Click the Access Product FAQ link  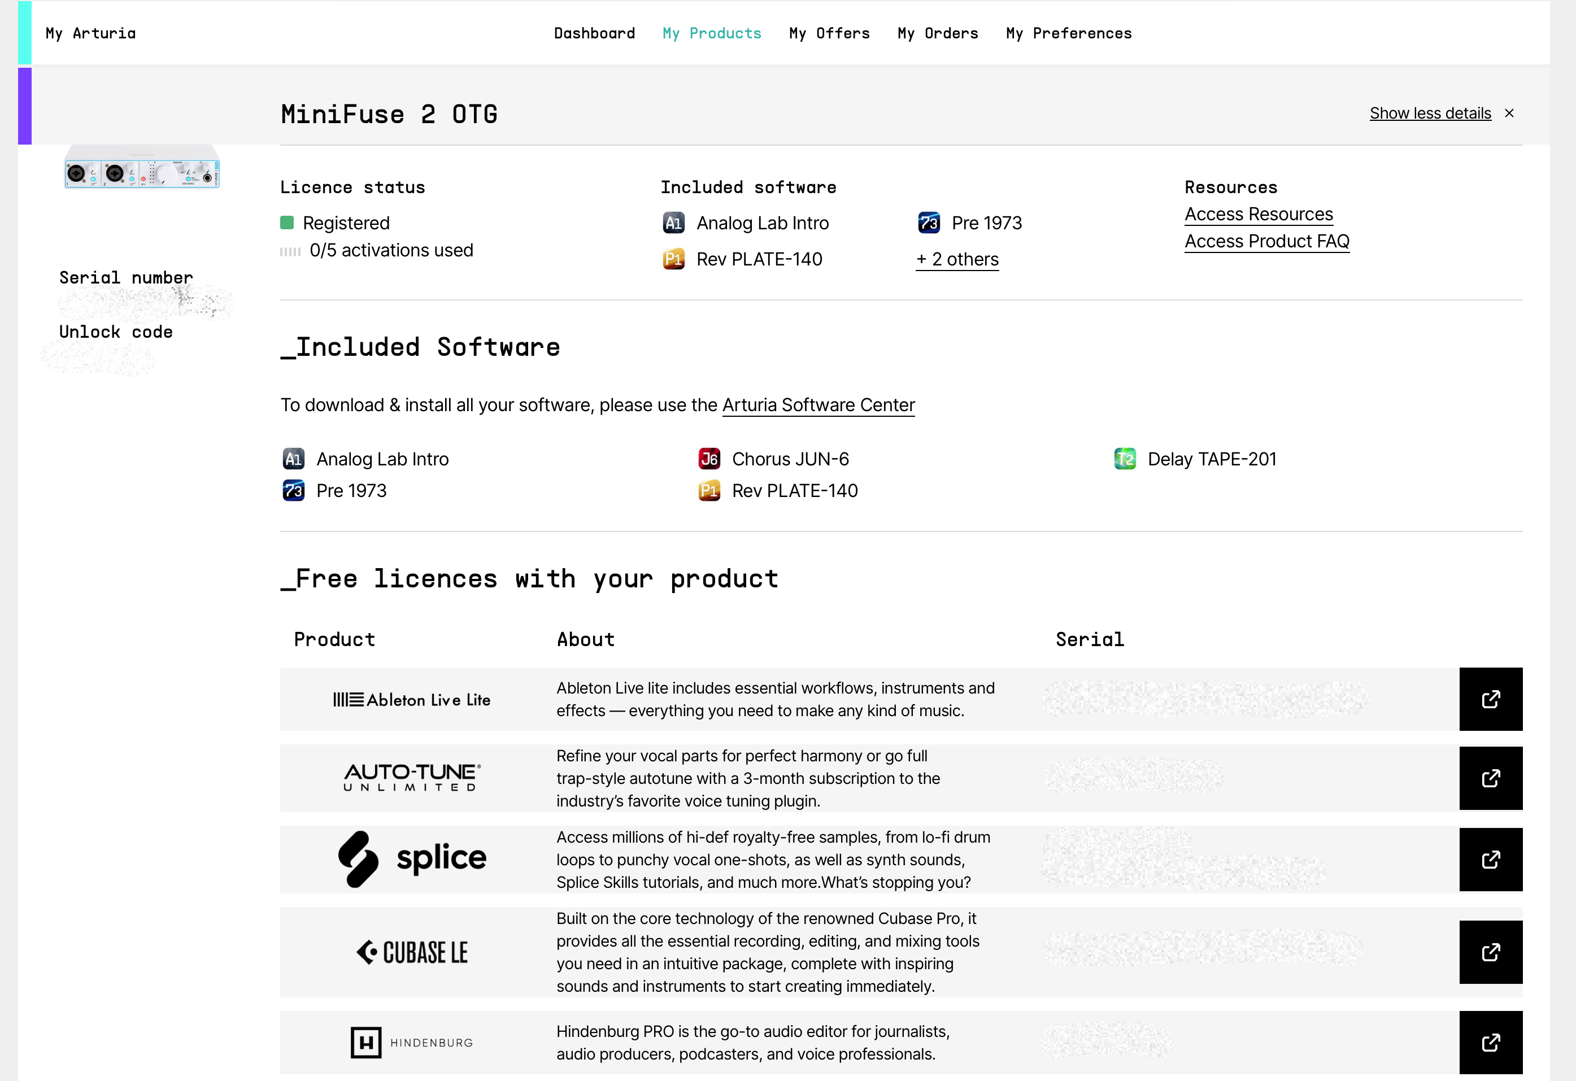tap(1266, 241)
